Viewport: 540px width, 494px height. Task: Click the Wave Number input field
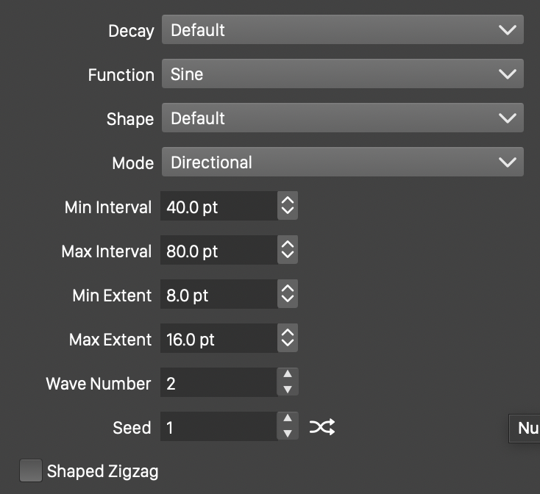219,383
